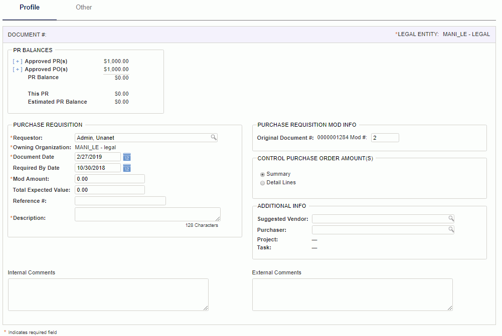The image size is (502, 336).
Task: Click the Indicates required field note
Action: [32, 332]
